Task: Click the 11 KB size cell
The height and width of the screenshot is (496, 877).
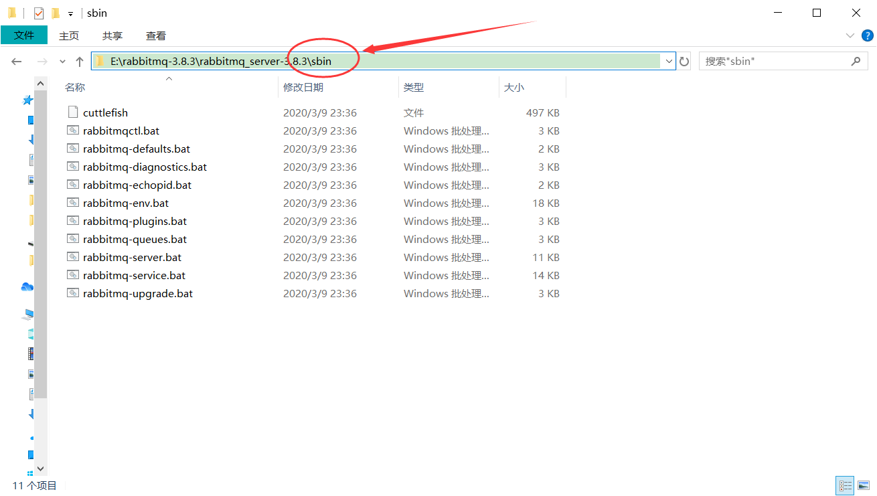Action: point(546,257)
